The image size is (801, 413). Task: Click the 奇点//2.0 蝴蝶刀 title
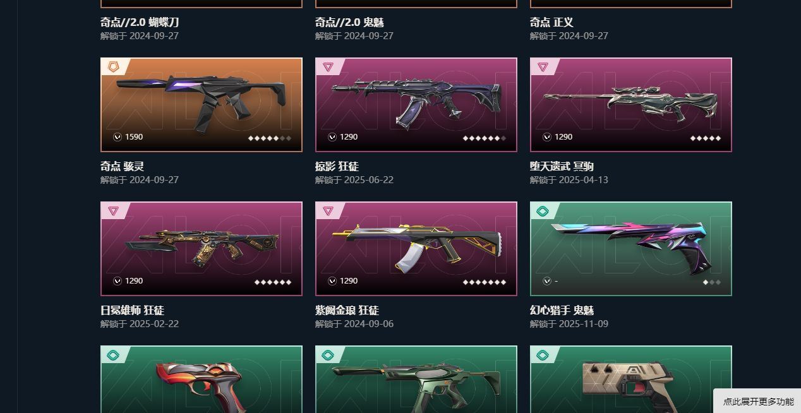point(140,22)
